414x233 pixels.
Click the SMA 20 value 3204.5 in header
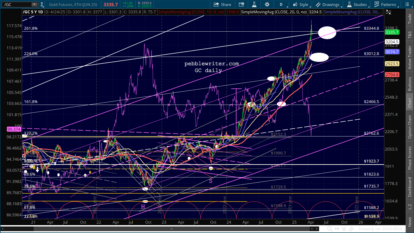point(315,12)
